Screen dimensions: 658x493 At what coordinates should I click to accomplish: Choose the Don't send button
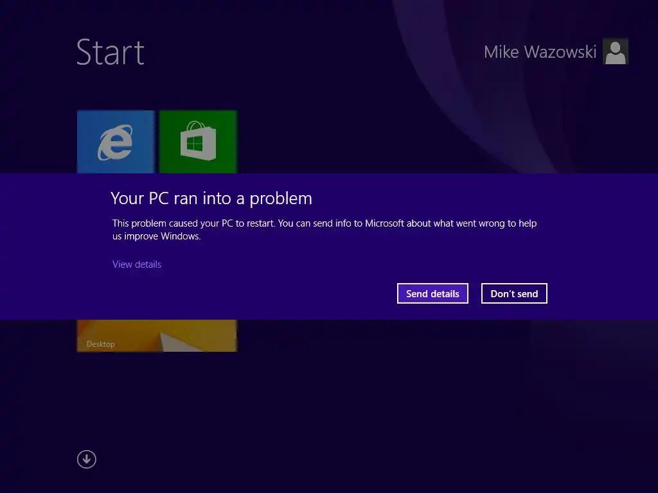pos(514,293)
